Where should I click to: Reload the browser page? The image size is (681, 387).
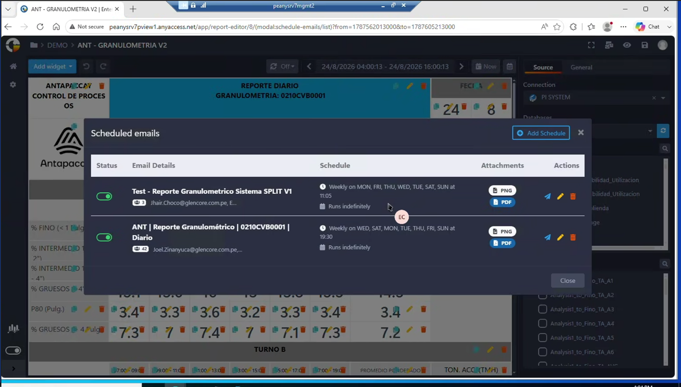pyautogui.click(x=40, y=27)
